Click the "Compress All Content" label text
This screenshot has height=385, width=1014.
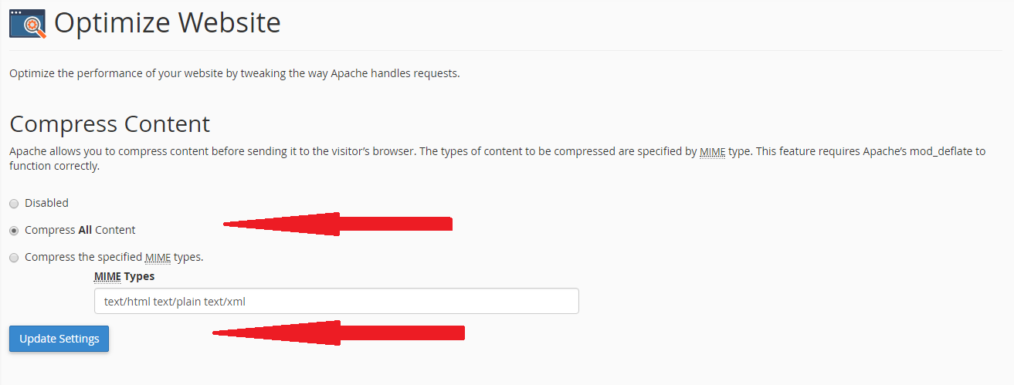80,230
